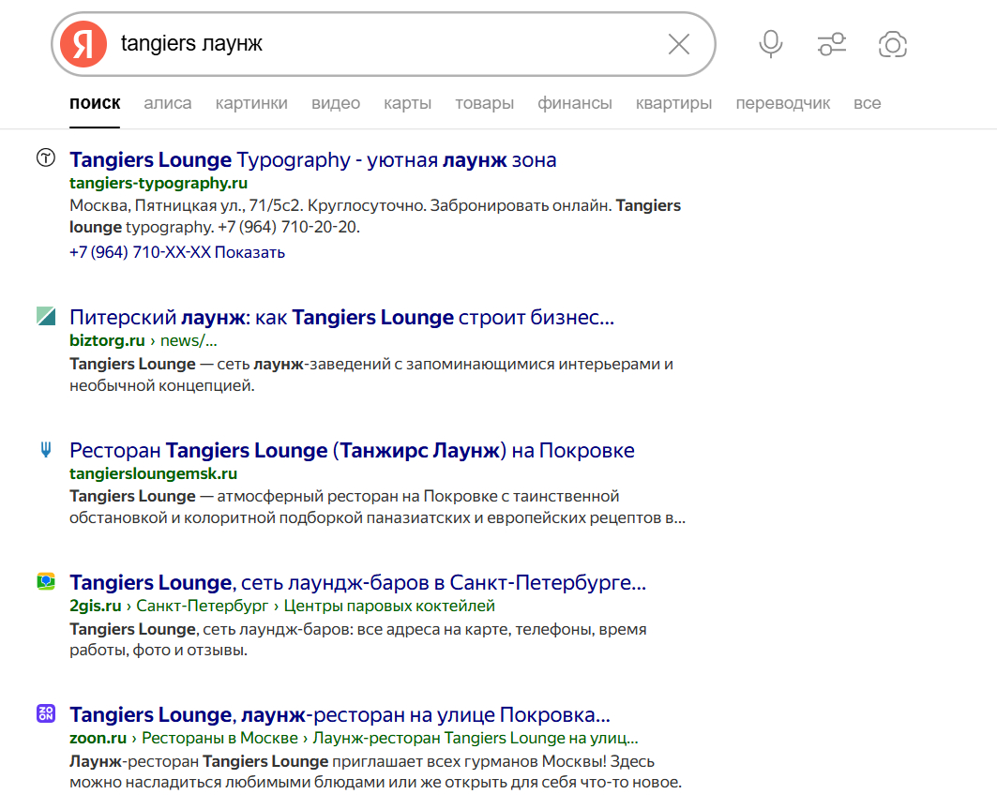Visit the tangiers-typography.ru green URL
997x809 pixels.
(159, 183)
